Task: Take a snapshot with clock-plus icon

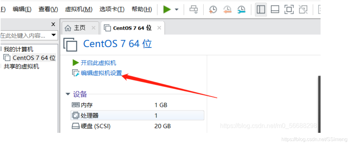Action: coord(213,10)
